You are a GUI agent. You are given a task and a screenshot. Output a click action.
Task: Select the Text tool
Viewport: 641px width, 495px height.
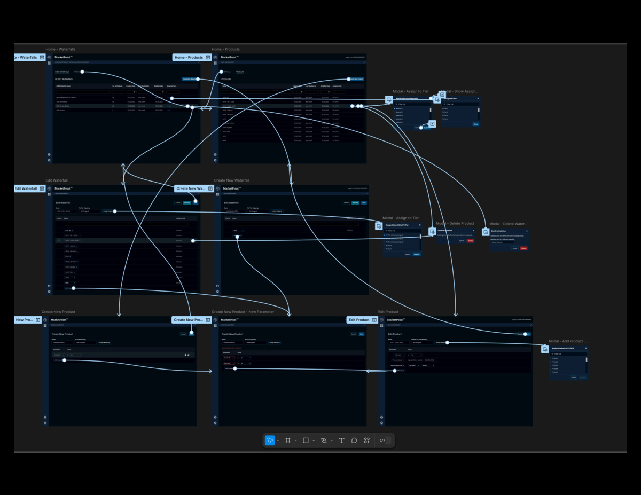coord(341,441)
